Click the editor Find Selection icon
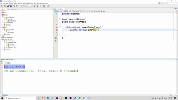 pos(74,11)
